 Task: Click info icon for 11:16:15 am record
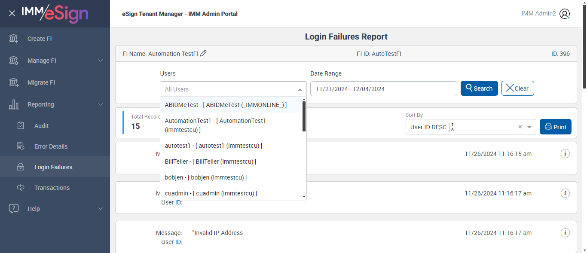click(x=566, y=154)
